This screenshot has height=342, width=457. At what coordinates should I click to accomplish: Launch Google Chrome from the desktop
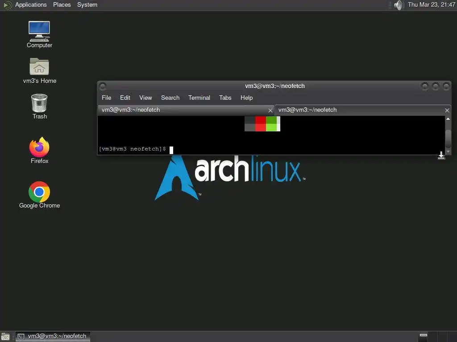[39, 195]
